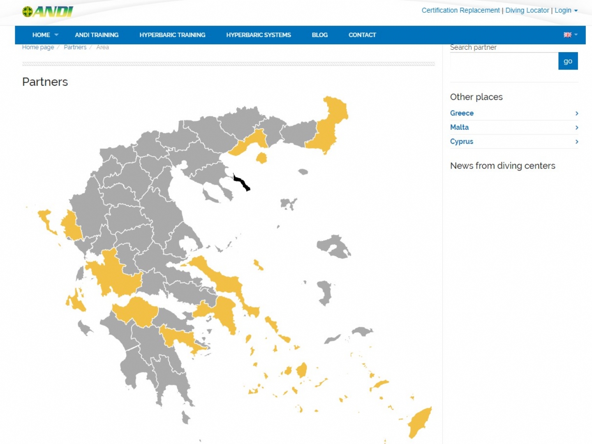The width and height of the screenshot is (592, 444).
Task: Select Greece in Other places
Action: pos(462,113)
